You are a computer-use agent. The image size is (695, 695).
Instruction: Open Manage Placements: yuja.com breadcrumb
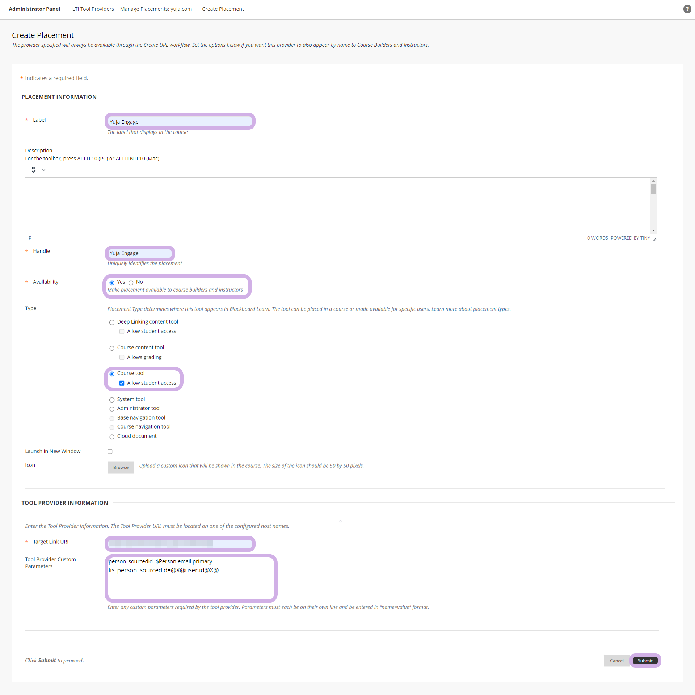point(156,9)
